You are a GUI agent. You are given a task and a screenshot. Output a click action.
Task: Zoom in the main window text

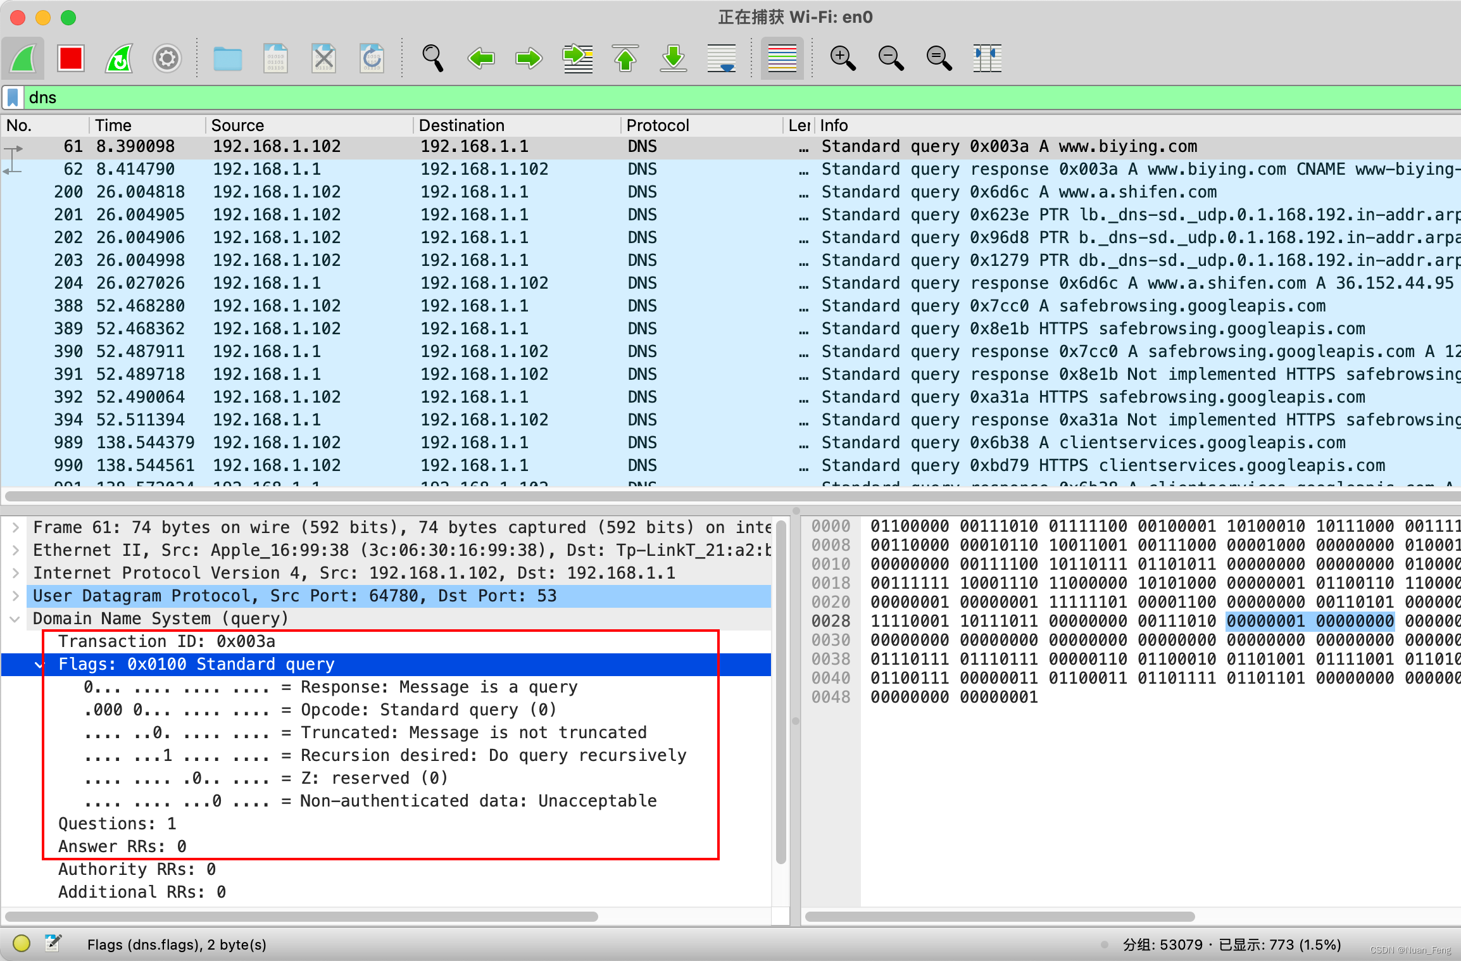pyautogui.click(x=843, y=59)
